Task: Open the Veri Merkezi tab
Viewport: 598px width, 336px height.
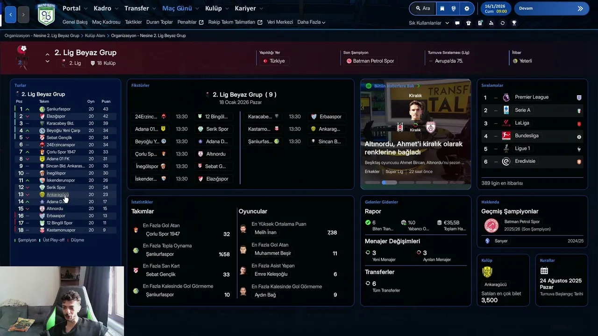Action: click(x=280, y=22)
